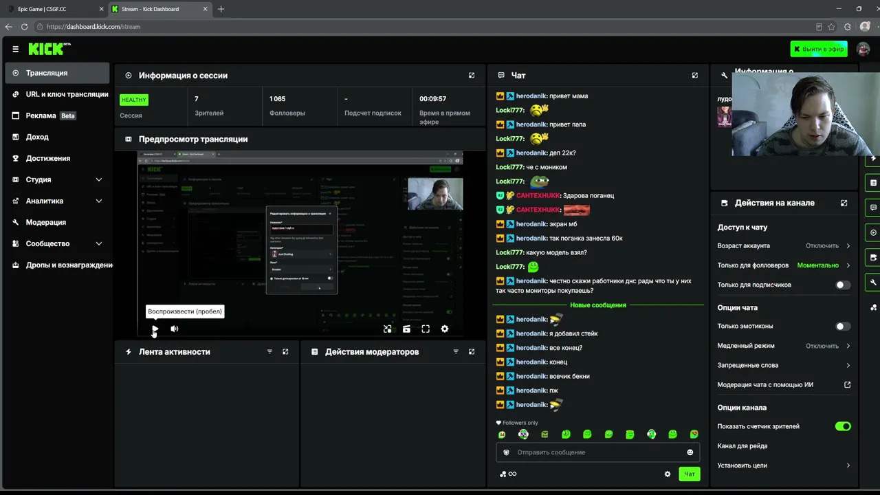Toggle the stream preview widget in right rail
Screen dimensions: 880x495
[x=873, y=232]
